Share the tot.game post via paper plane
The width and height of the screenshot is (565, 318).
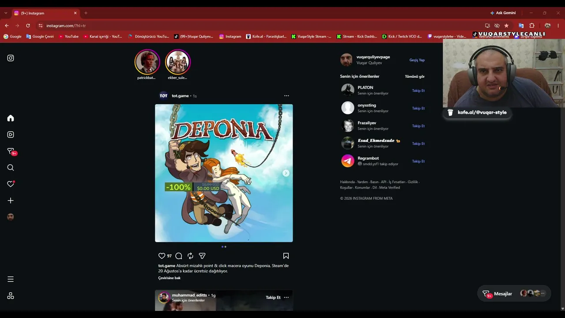coord(202,256)
